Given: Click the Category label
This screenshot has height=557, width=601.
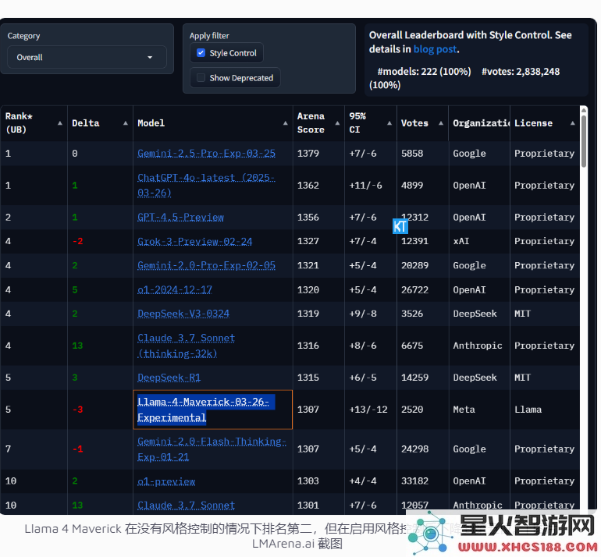Looking at the screenshot, I should [23, 36].
